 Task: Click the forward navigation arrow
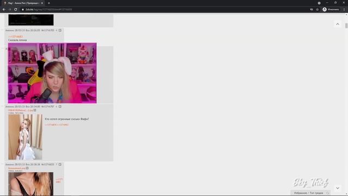pyautogui.click(x=10, y=10)
